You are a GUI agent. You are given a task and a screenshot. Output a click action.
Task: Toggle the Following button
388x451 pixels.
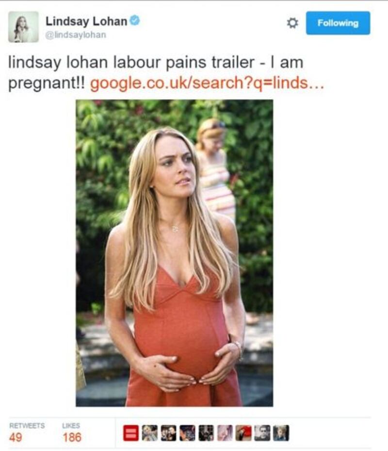[338, 23]
